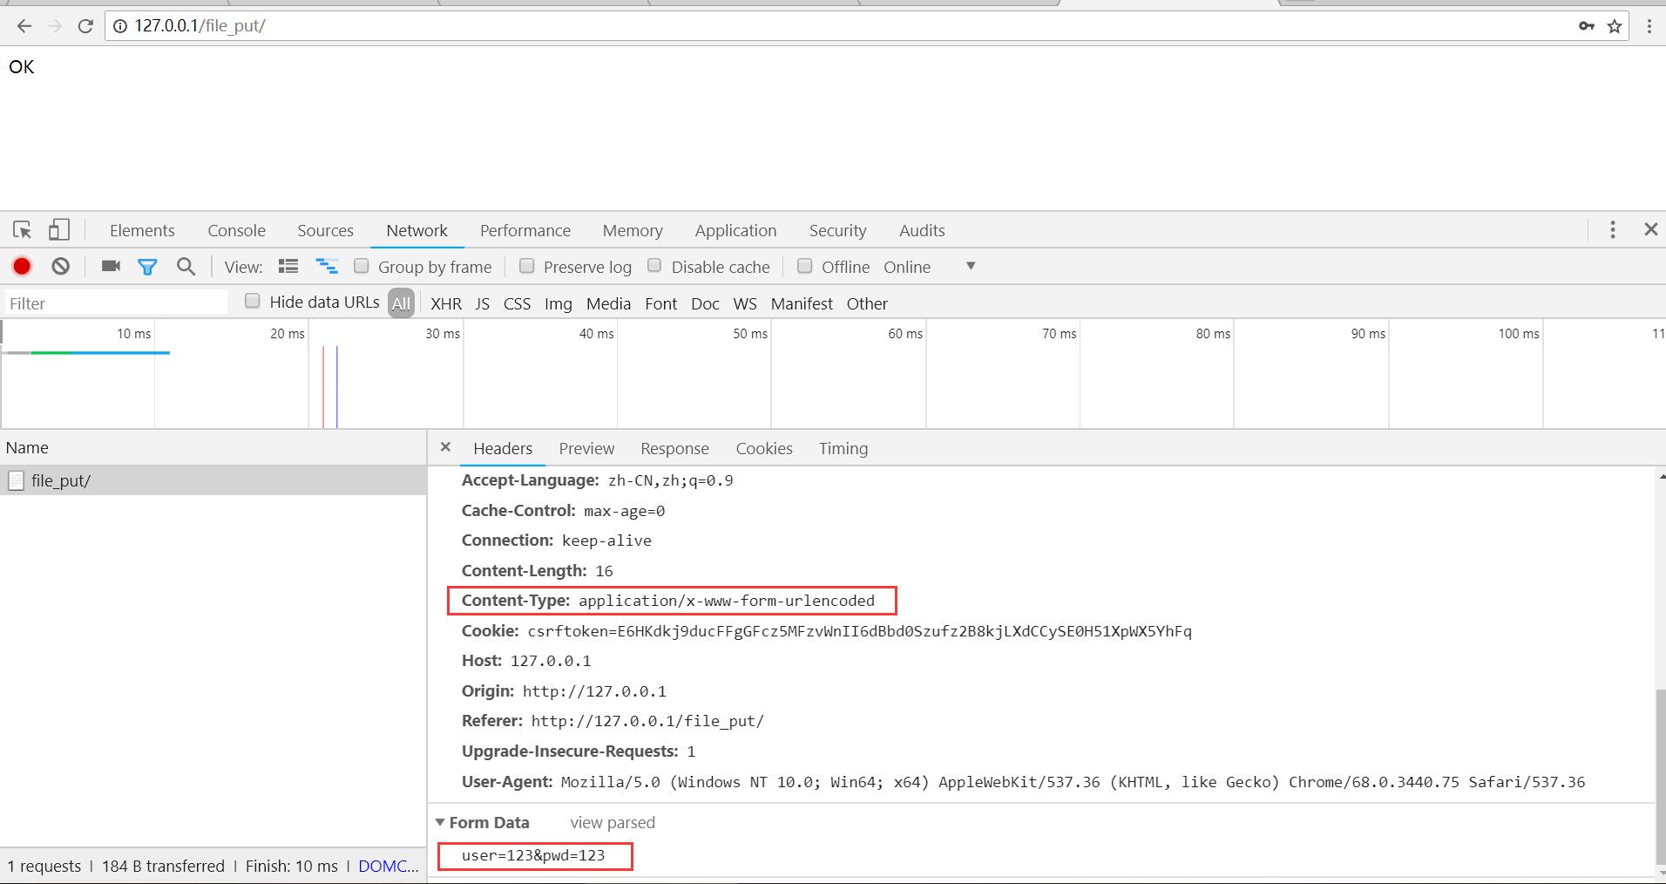Viewport: 1666px width, 884px height.
Task: Toggle the filter funnel icon
Action: click(147, 267)
